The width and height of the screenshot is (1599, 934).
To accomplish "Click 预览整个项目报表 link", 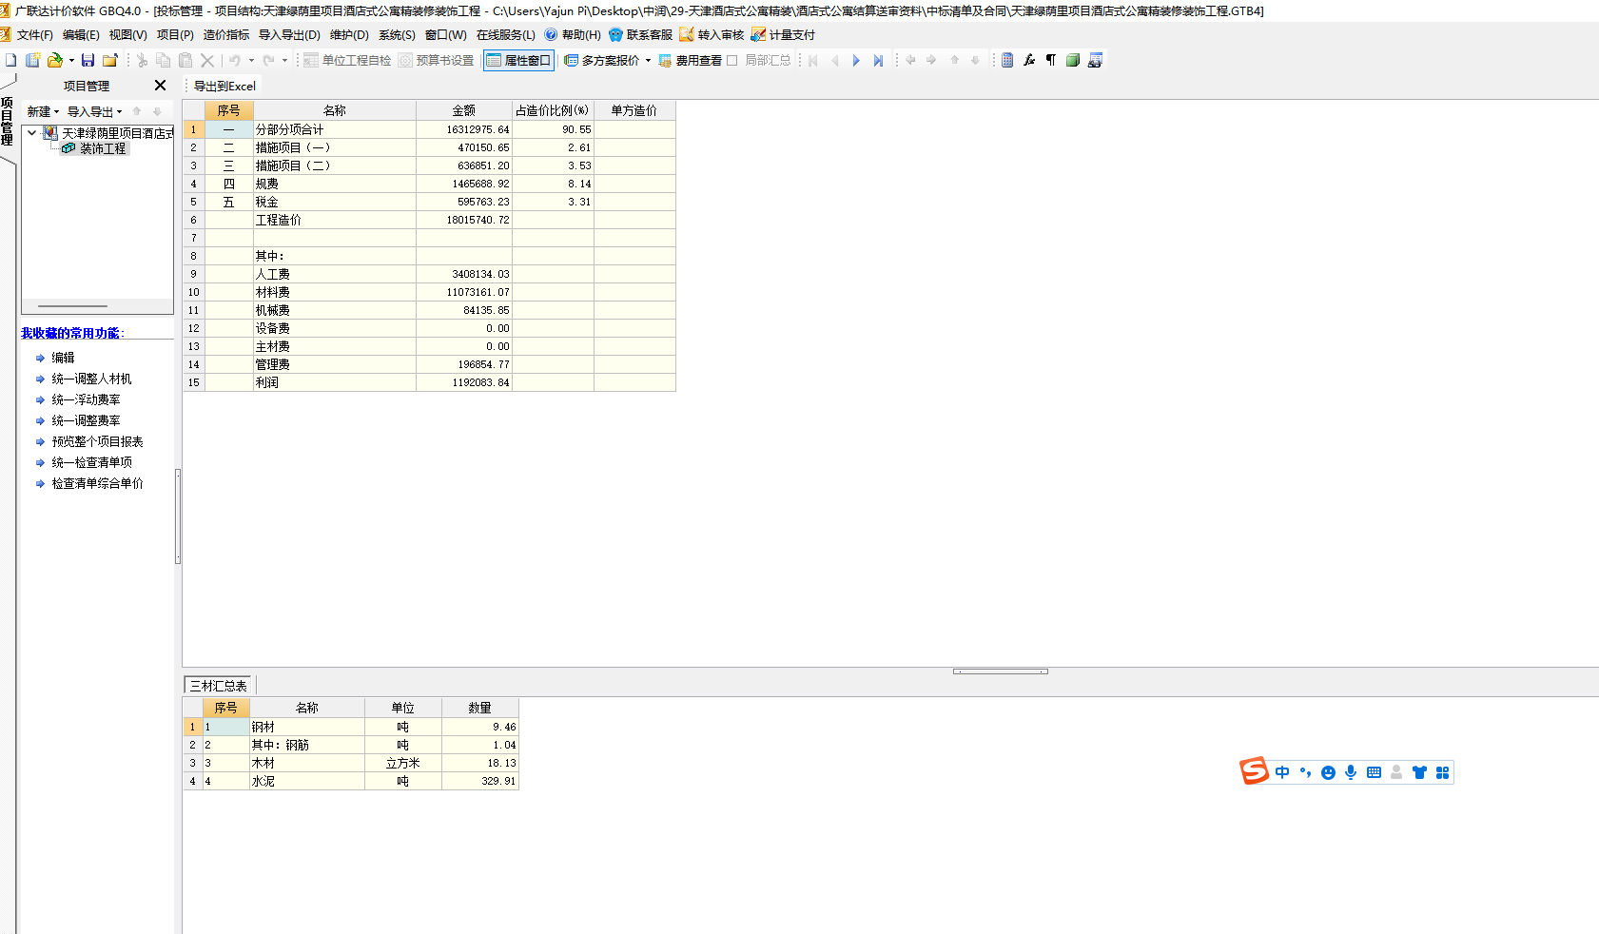I will point(97,441).
